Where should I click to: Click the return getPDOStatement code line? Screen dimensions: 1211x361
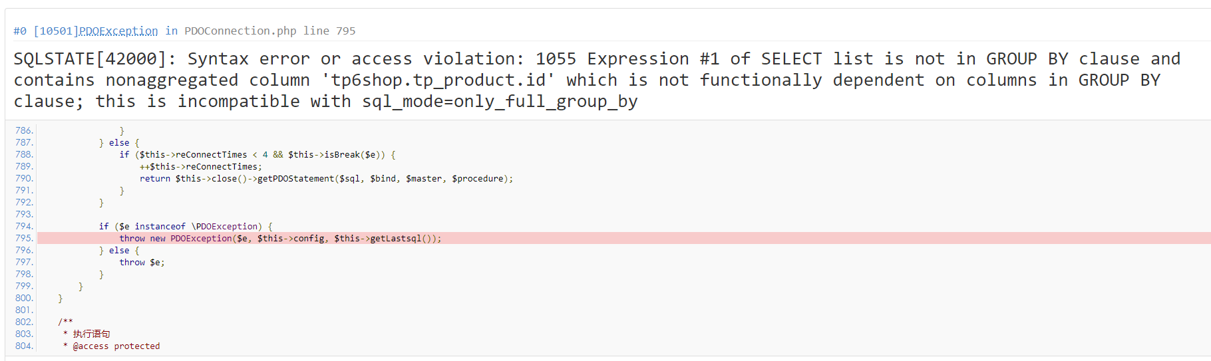click(x=326, y=179)
